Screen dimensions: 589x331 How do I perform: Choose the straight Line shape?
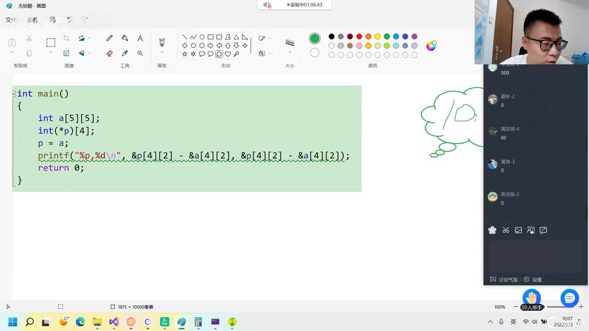185,37
